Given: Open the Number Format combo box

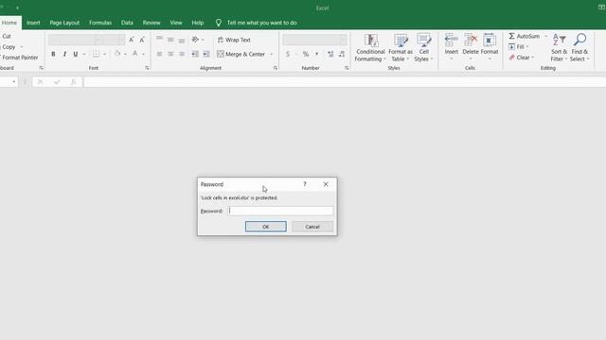Looking at the screenshot, I should point(314,40).
